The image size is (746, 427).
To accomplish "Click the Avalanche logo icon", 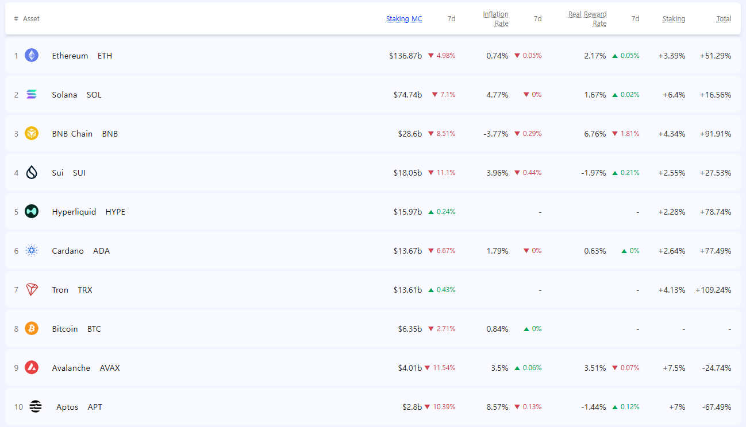I will (x=32, y=368).
